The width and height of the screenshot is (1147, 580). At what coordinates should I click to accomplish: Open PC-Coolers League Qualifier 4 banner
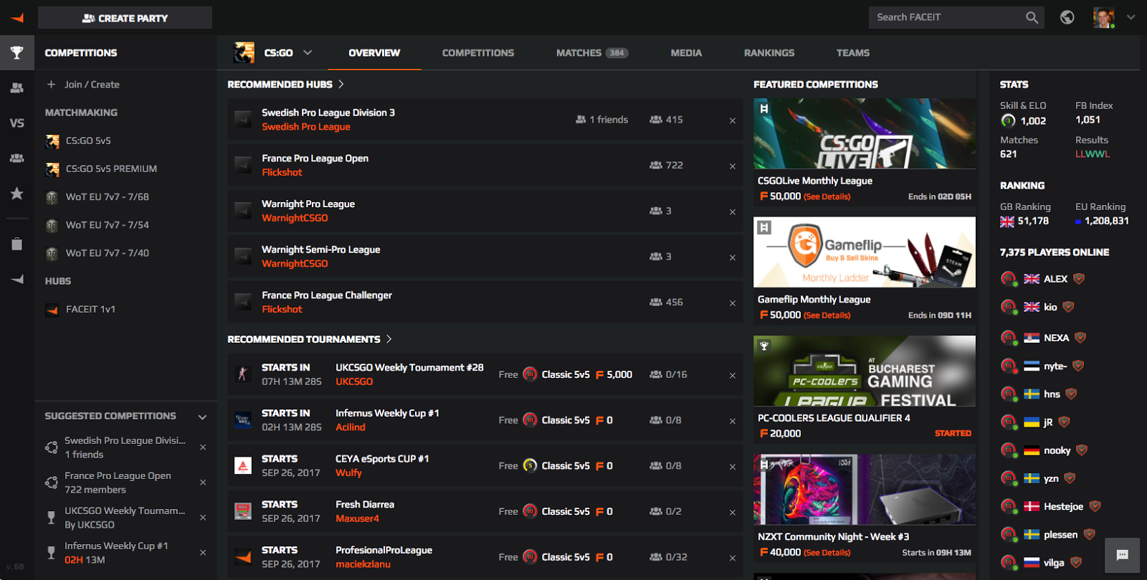(x=865, y=371)
